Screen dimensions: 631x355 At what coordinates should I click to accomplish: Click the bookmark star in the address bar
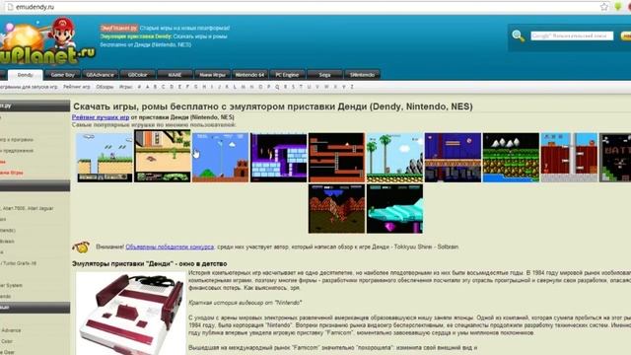[x=604, y=7]
